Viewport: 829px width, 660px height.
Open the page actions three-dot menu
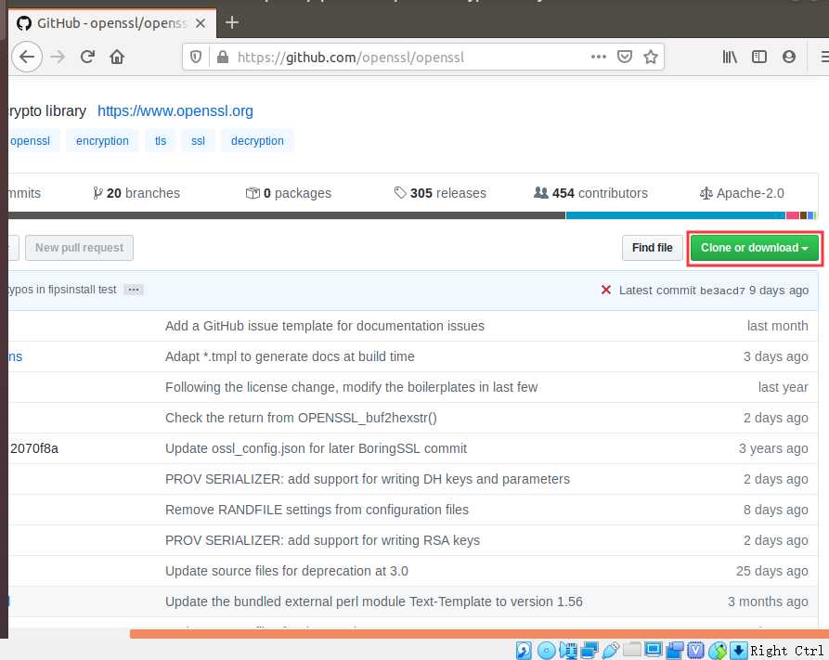click(x=599, y=57)
